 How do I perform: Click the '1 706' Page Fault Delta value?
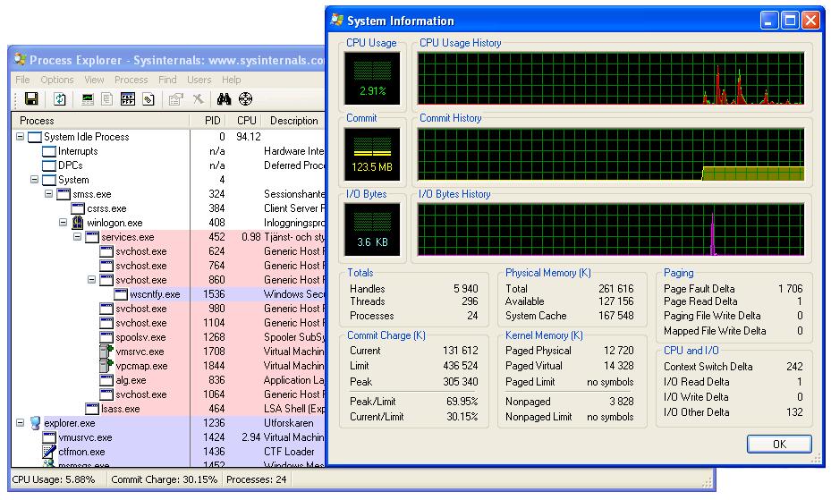(x=790, y=289)
